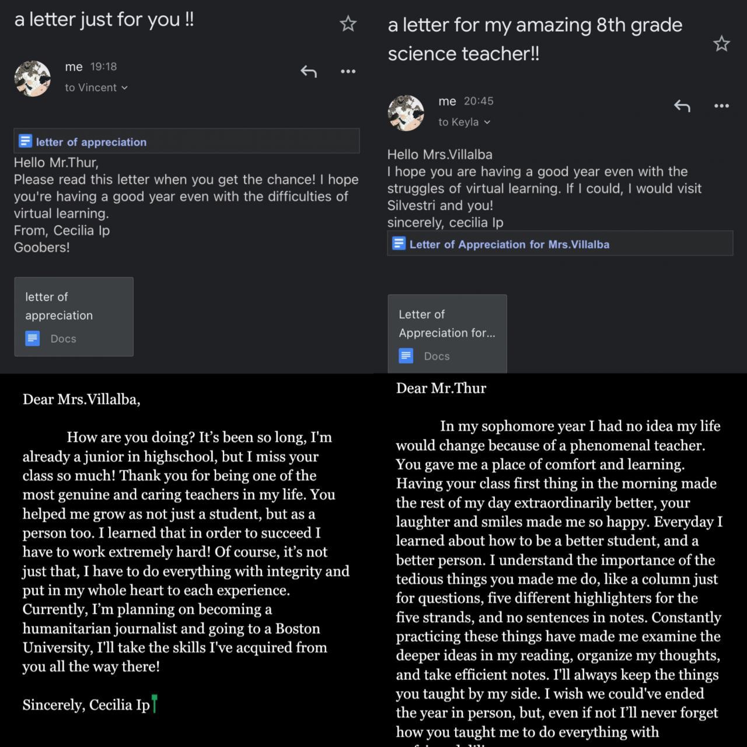
Task: Tap sender avatar on the Keyla email
Action: tap(406, 113)
